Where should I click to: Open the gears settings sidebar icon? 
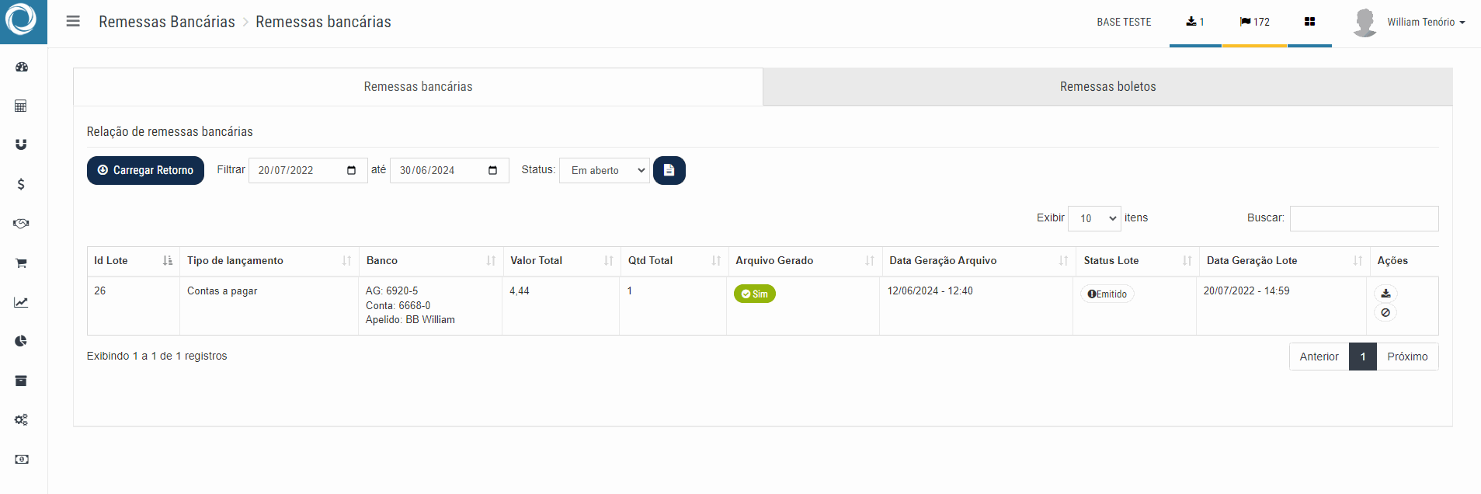[21, 420]
